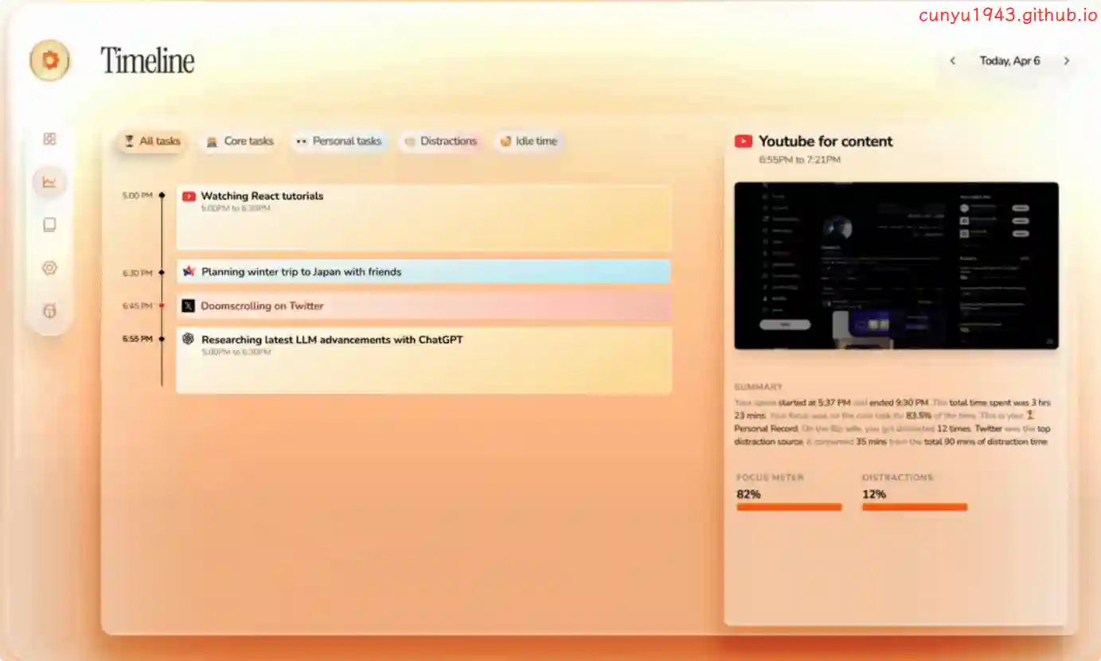This screenshot has height=661, width=1101.
Task: Show only Personal tasks
Action: click(x=338, y=142)
